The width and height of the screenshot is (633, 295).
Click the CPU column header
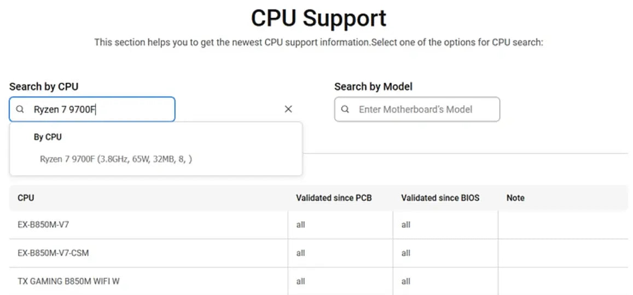click(26, 198)
